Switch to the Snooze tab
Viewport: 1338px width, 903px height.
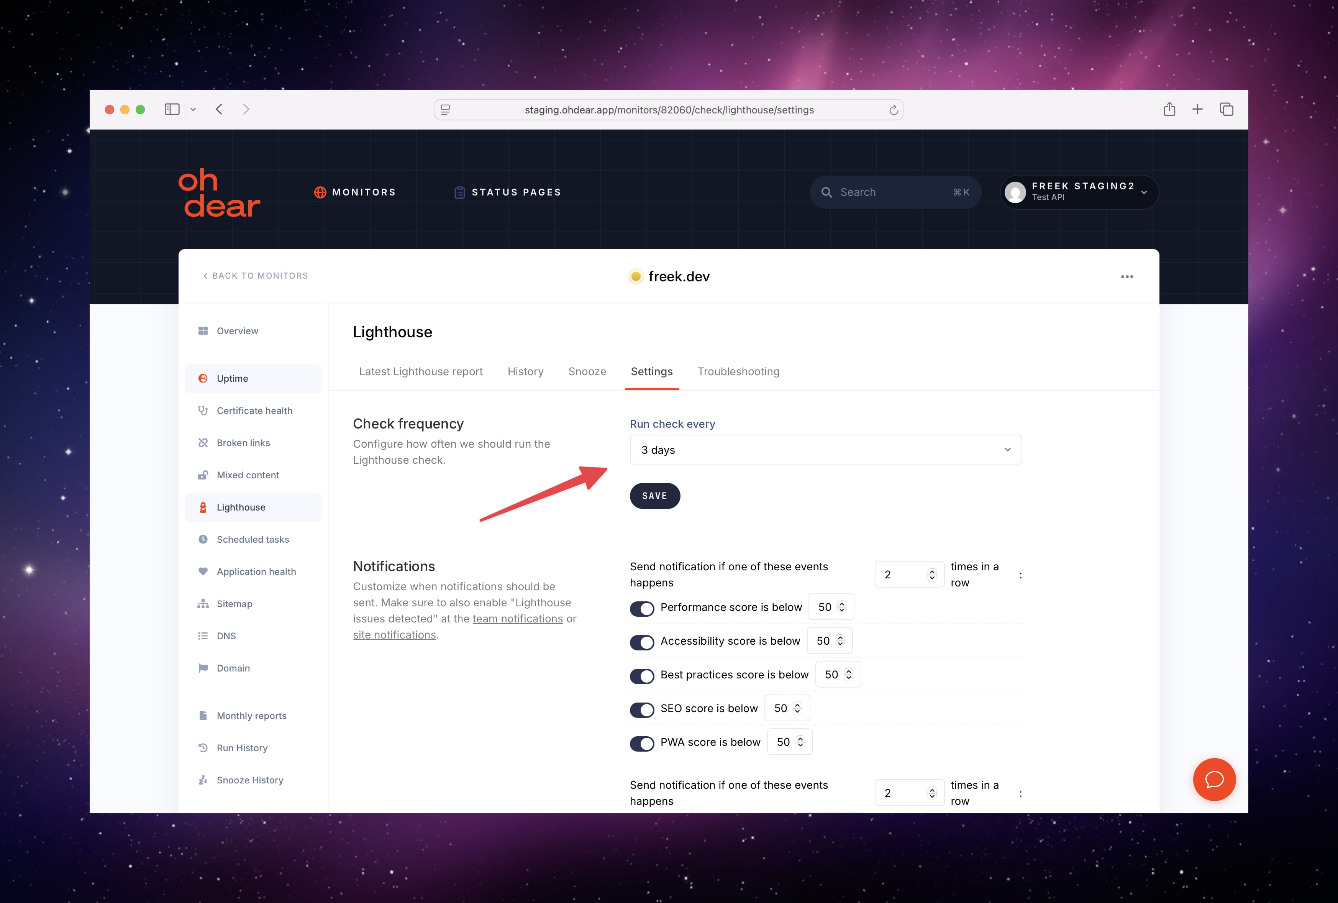click(587, 371)
